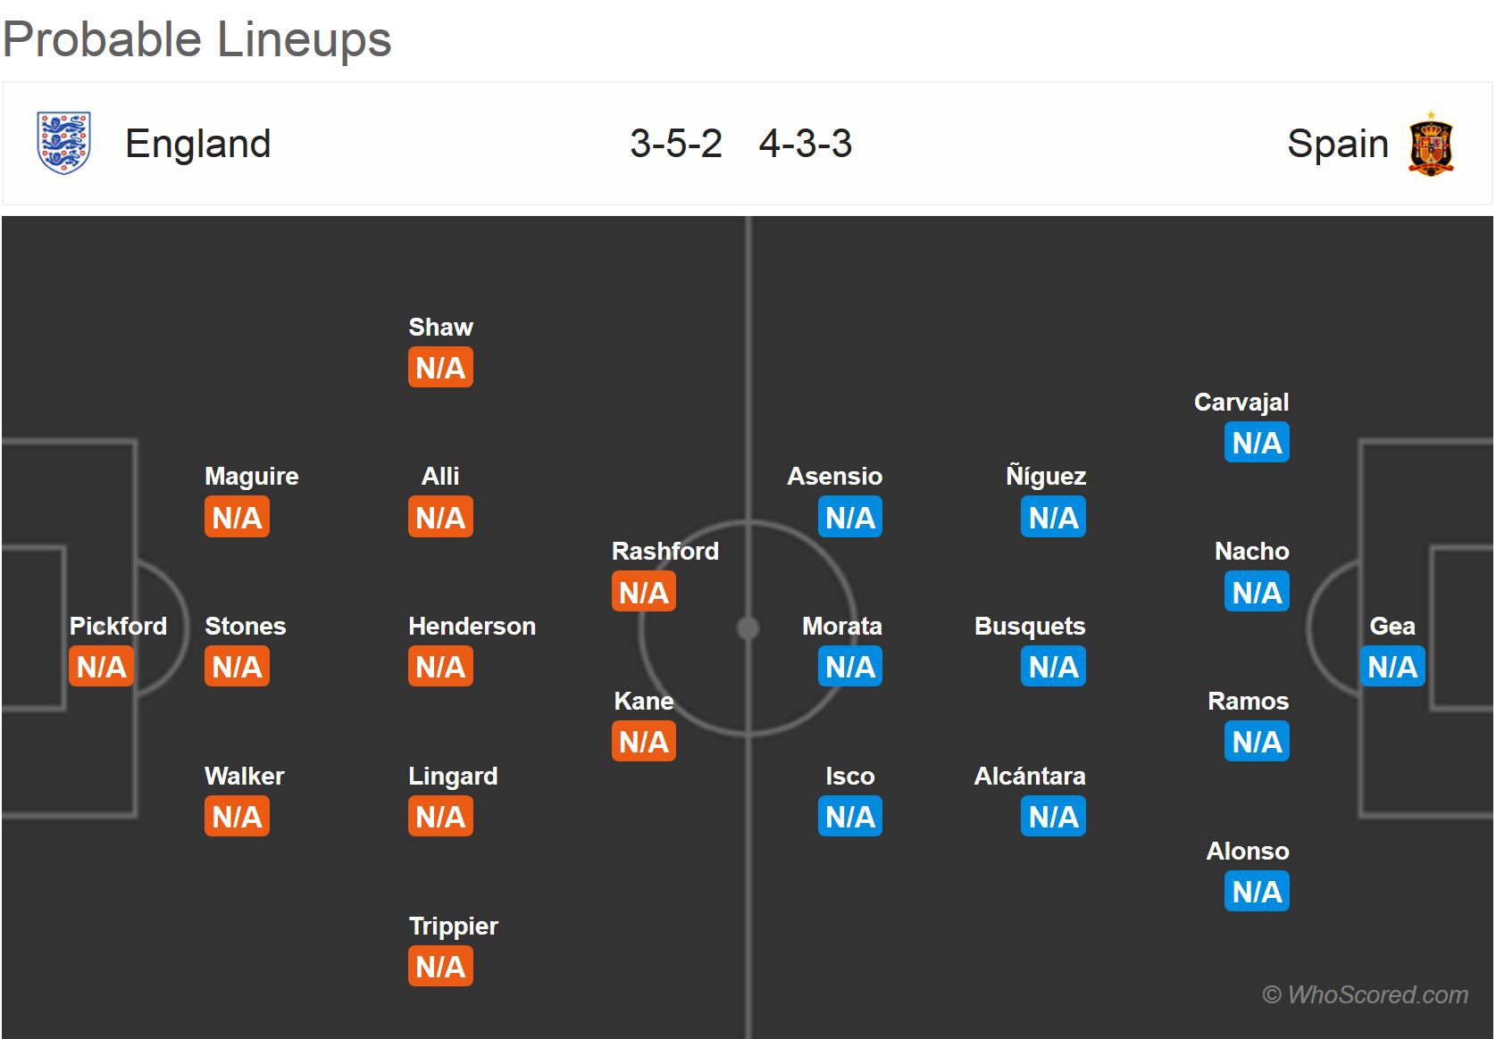The height and width of the screenshot is (1039, 1496).
Task: Click the WhoScored.com watermark
Action: point(1365,994)
